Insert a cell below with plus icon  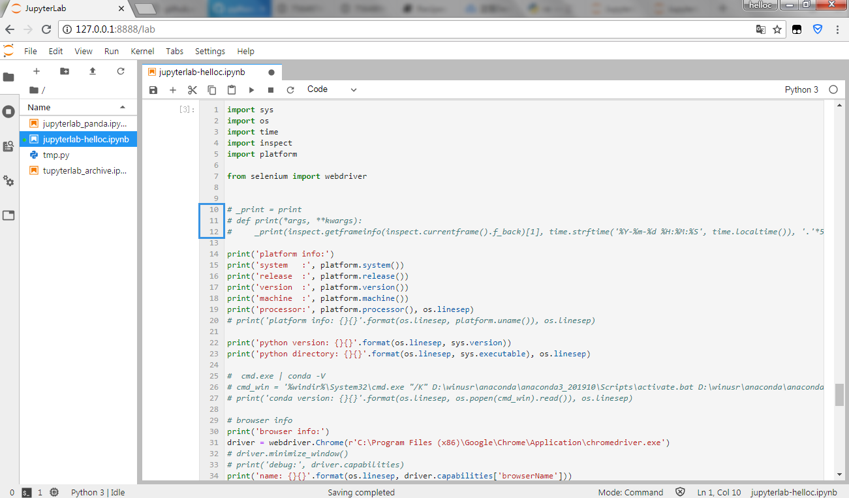pyautogui.click(x=173, y=90)
